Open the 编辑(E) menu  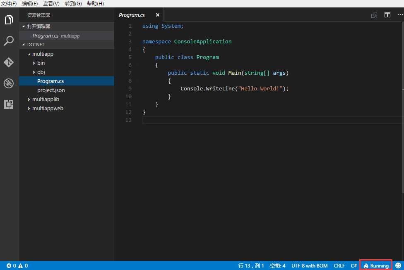tap(30, 4)
